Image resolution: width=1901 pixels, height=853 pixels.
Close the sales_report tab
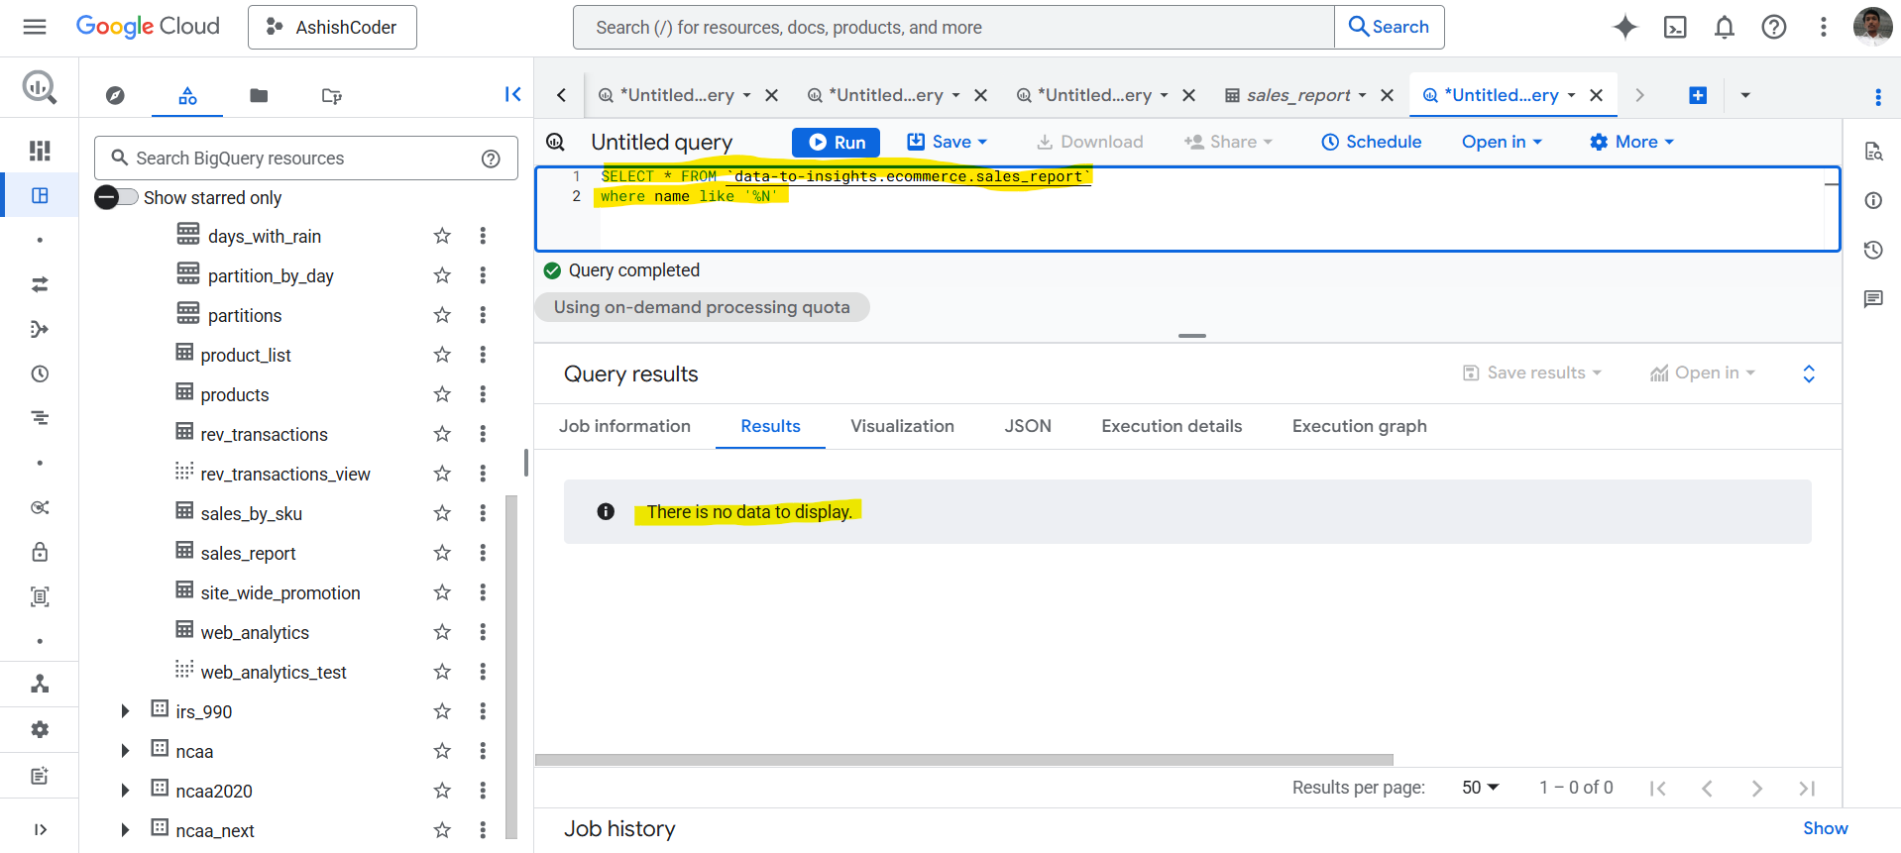pos(1387,95)
